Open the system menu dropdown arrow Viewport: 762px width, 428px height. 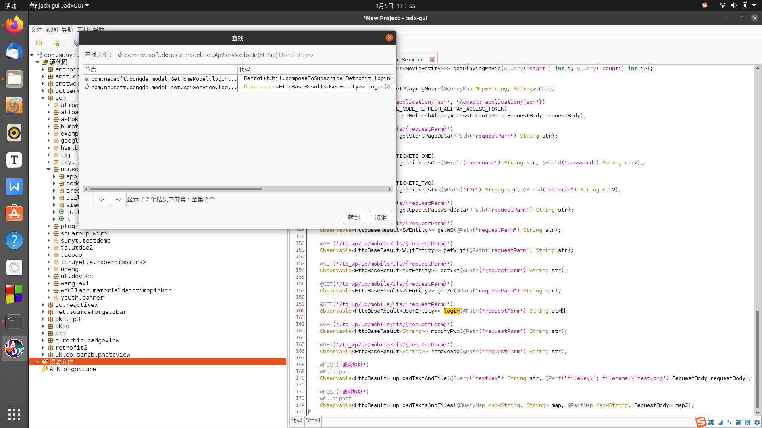754,6
